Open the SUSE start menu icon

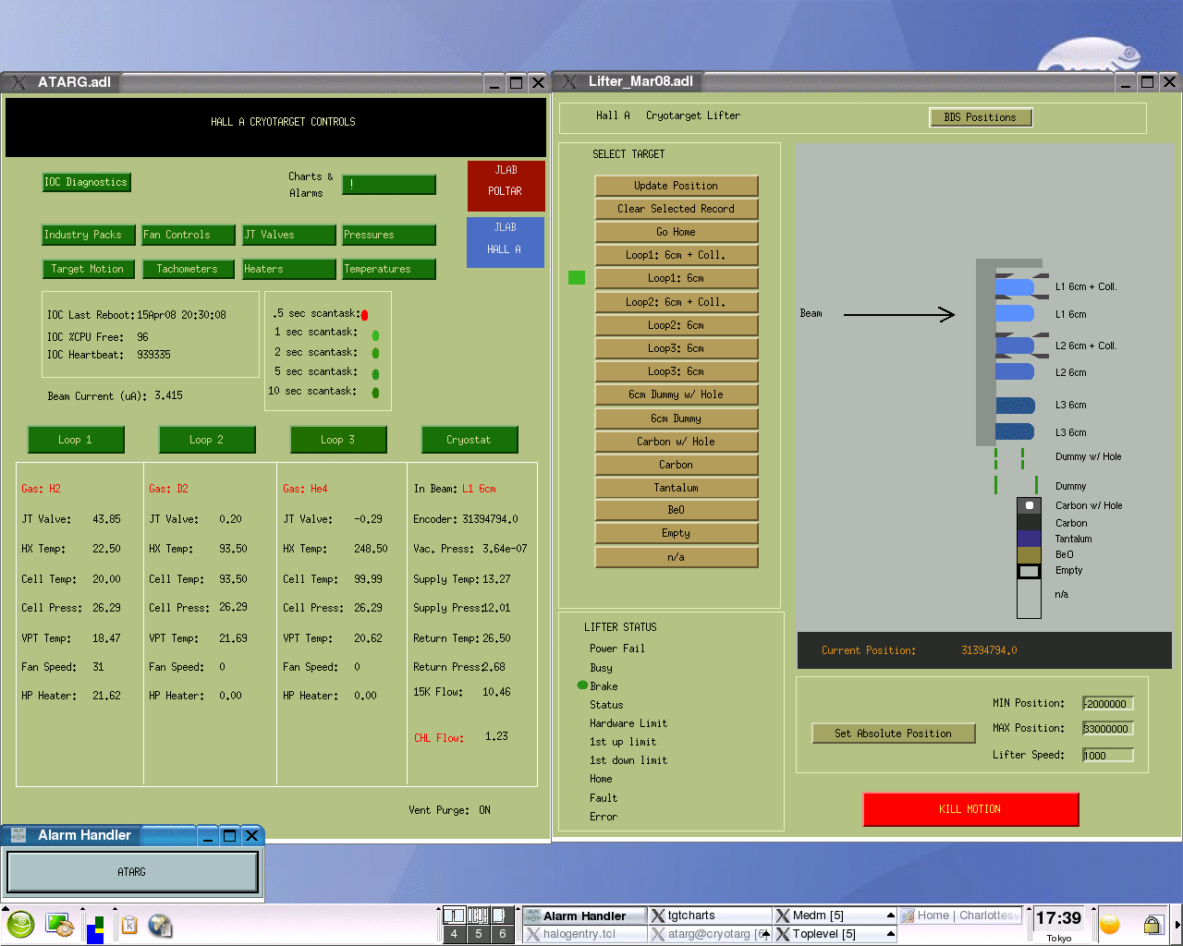click(x=20, y=924)
